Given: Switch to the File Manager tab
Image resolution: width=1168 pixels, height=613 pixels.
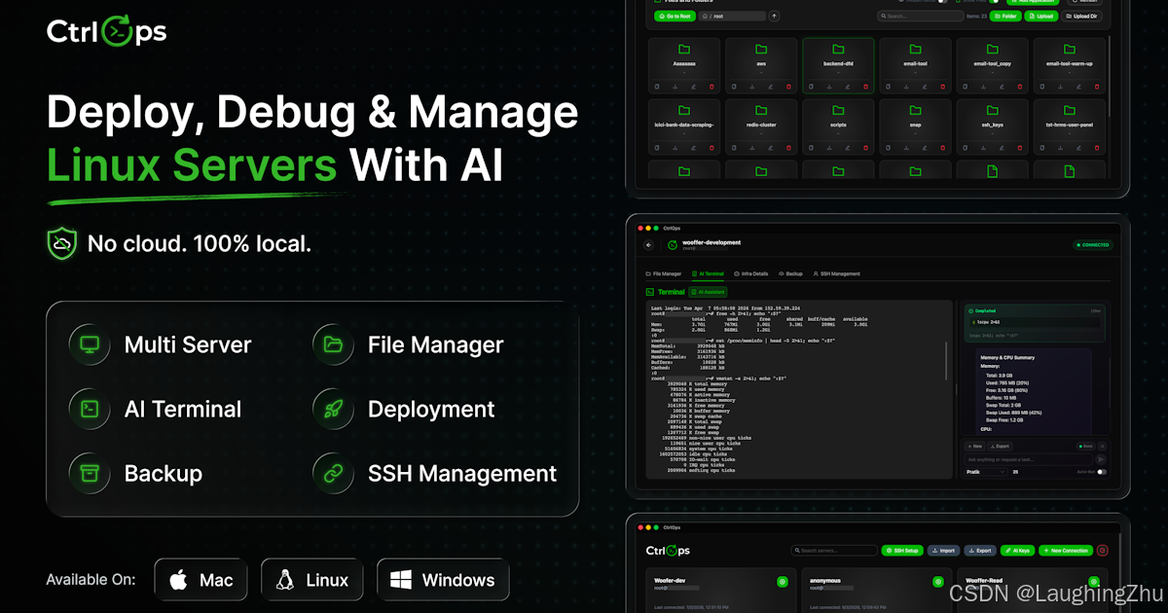Looking at the screenshot, I should tap(664, 273).
